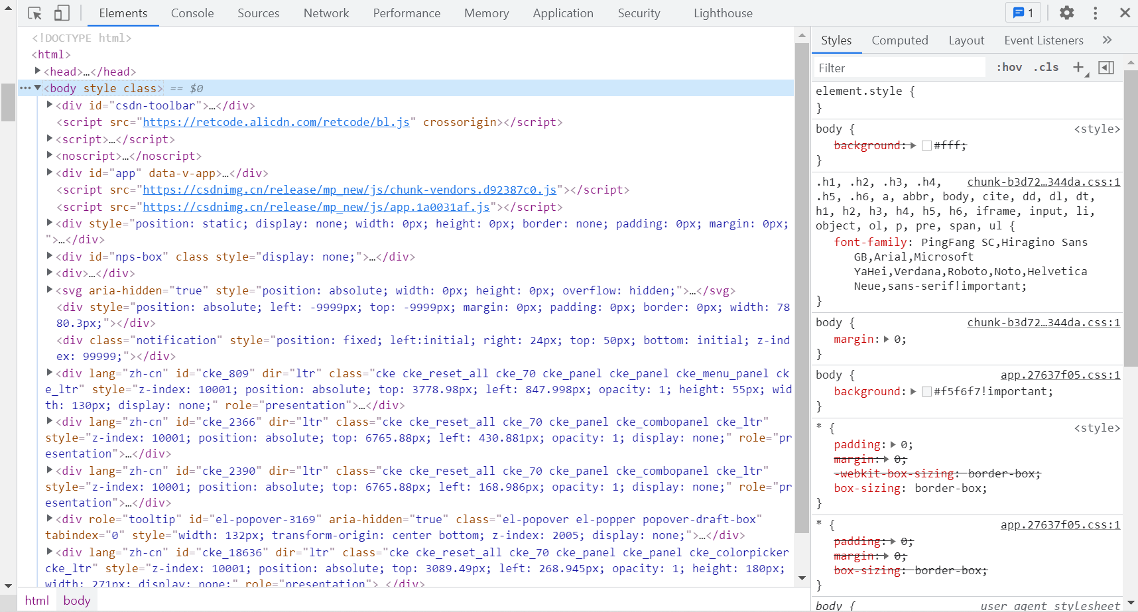This screenshot has height=612, width=1138.
Task: Expand the div id app node
Action: (49, 172)
